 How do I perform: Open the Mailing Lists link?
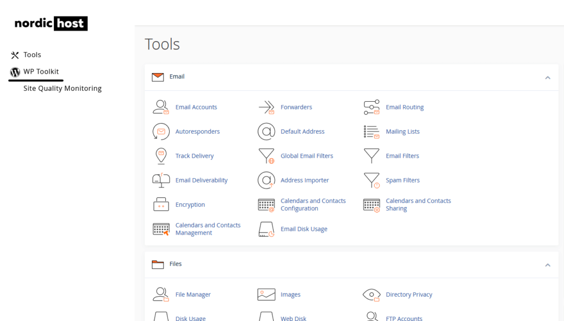pos(402,132)
